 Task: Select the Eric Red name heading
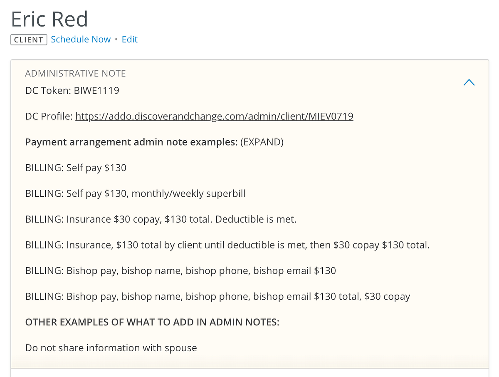tap(49, 19)
